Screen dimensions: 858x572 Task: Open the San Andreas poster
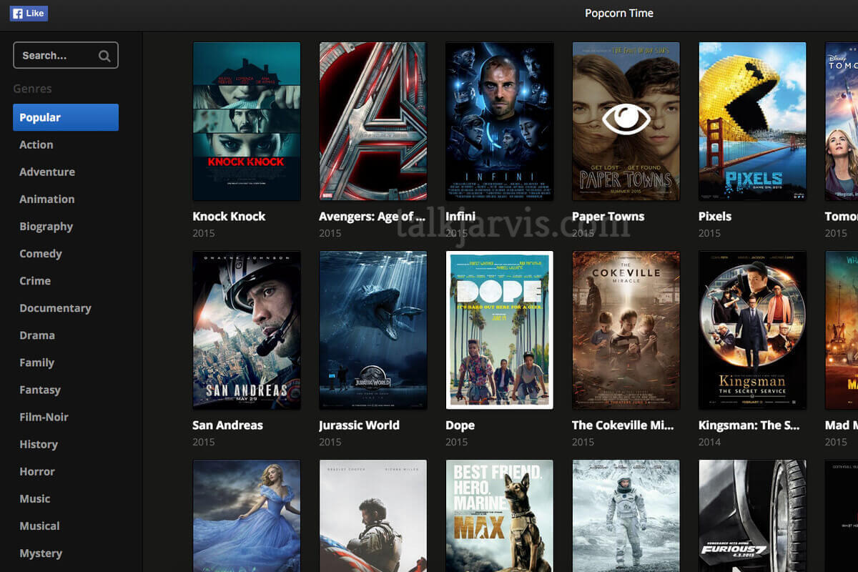pos(247,330)
